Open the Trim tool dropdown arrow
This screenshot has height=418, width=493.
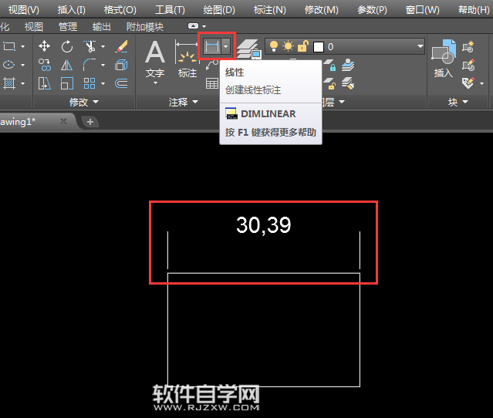pos(103,46)
